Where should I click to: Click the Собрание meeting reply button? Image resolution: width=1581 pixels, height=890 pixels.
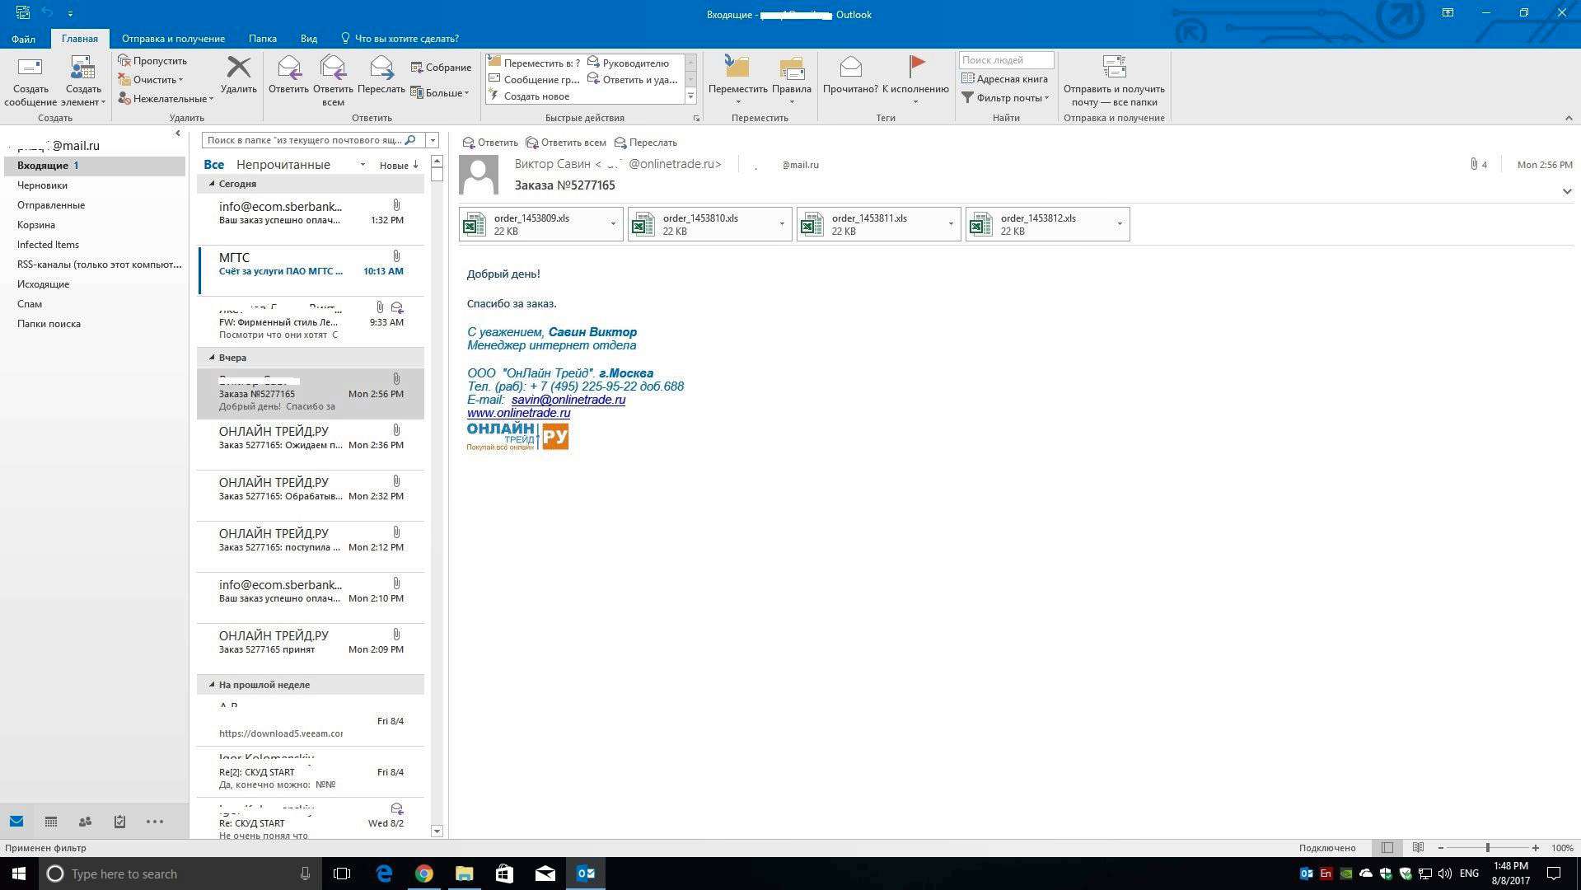pos(441,68)
